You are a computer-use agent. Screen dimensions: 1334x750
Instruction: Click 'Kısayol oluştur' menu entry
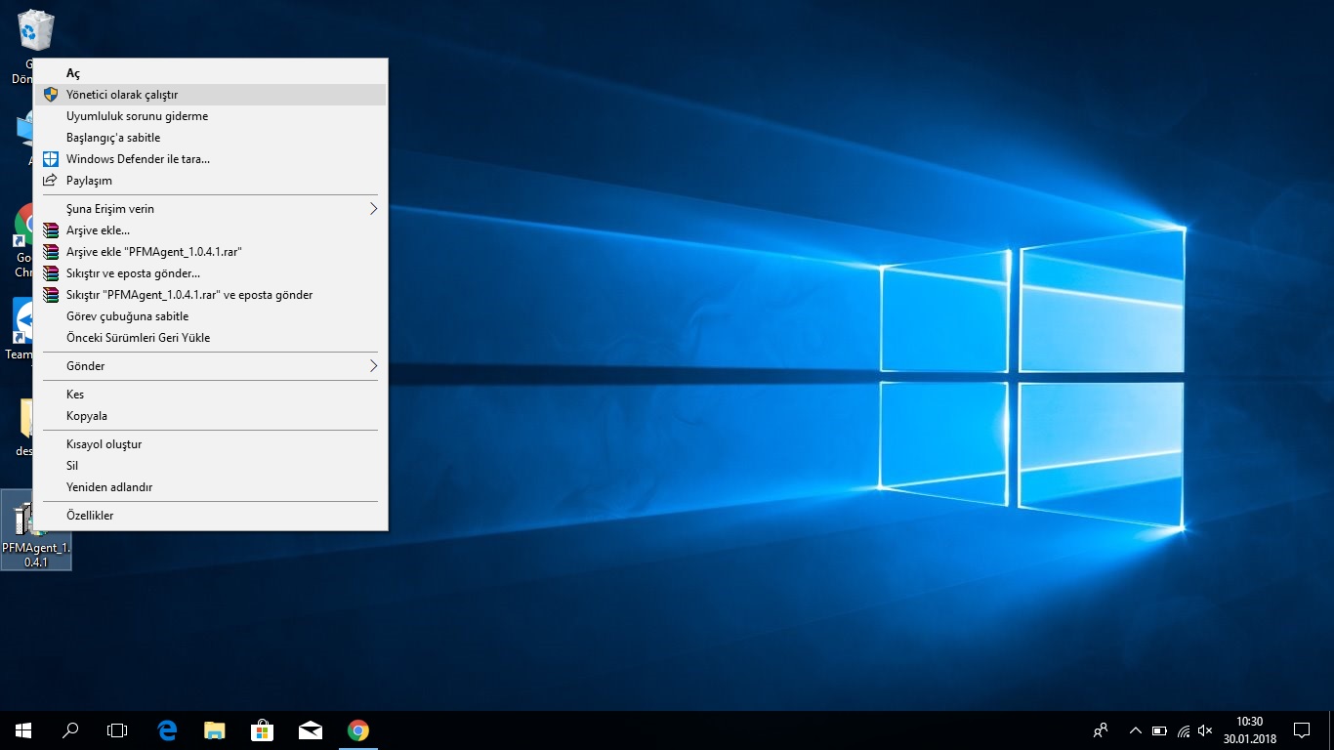210,444
